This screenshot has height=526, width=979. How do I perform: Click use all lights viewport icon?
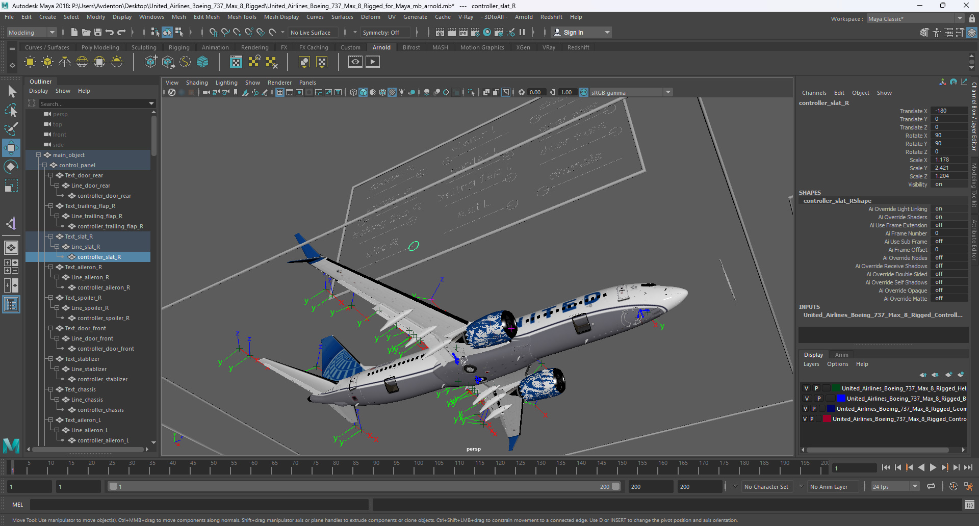pyautogui.click(x=402, y=92)
